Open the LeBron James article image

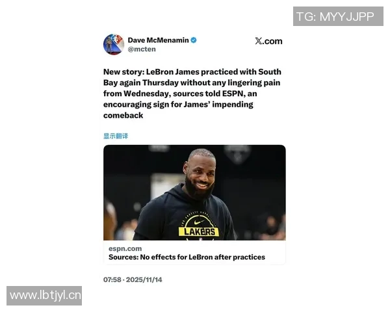pos(194,192)
